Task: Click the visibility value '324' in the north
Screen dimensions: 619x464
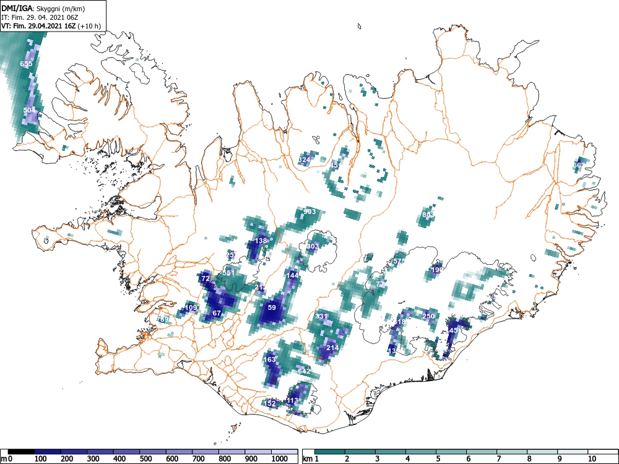Action: coord(304,160)
